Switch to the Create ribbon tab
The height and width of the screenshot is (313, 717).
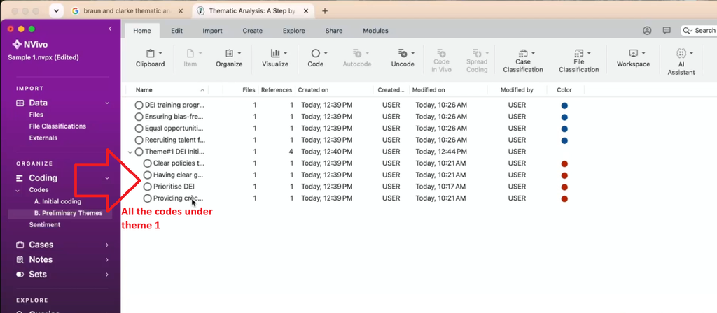[252, 31]
